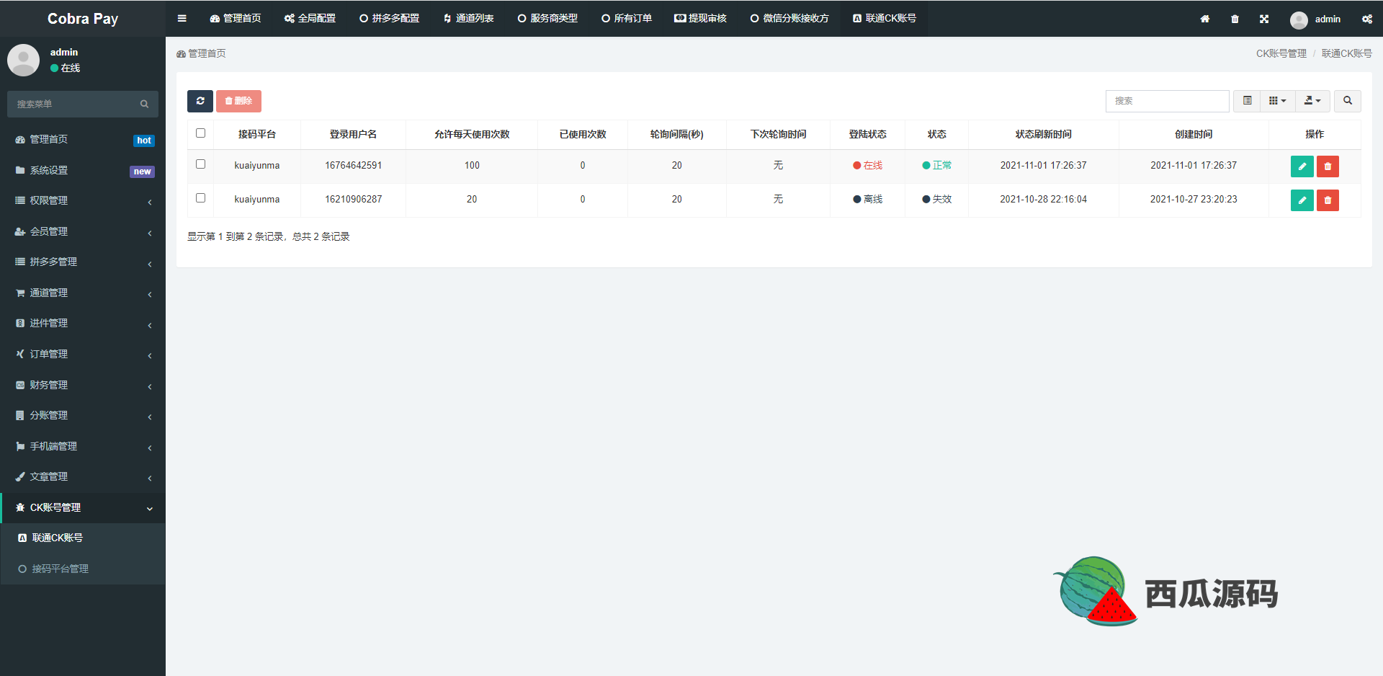This screenshot has width=1383, height=676.
Task: Open 接码平台管理 sidebar submenu item
Action: [x=83, y=569]
